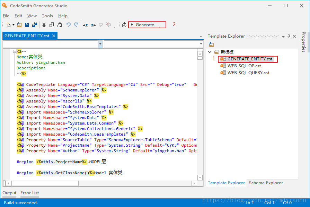Close the Template Explorer panel

(294, 36)
